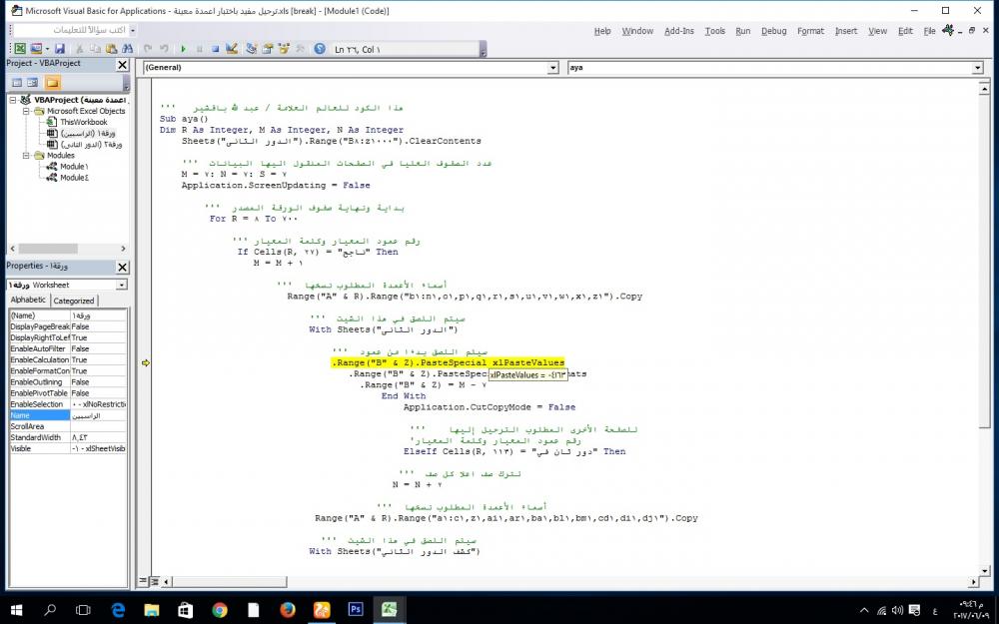Screen dimensions: 999x624
Task: Click the Undo toolbar icon
Action: coord(148,49)
